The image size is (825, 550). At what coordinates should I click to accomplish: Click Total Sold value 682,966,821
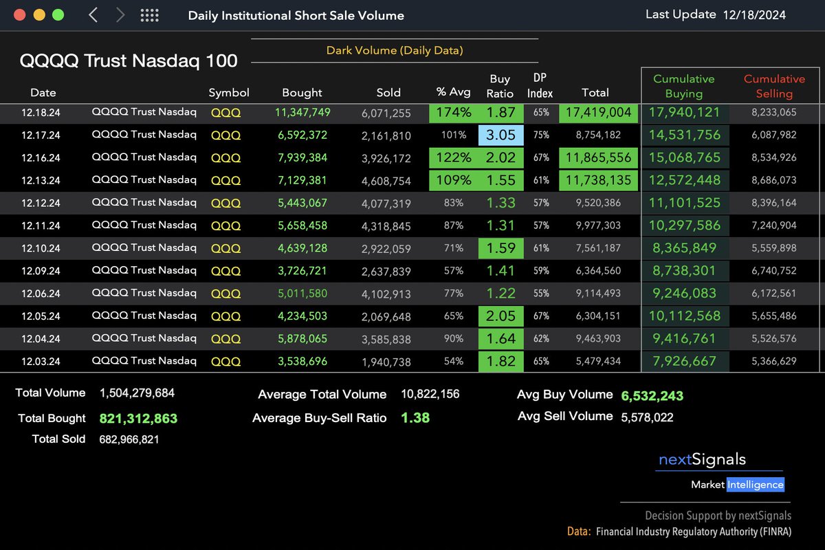click(x=129, y=439)
